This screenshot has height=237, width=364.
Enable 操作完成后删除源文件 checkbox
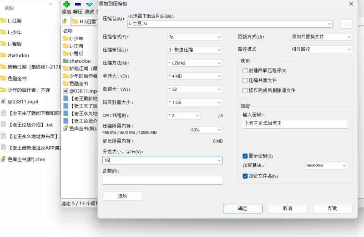click(x=245, y=90)
